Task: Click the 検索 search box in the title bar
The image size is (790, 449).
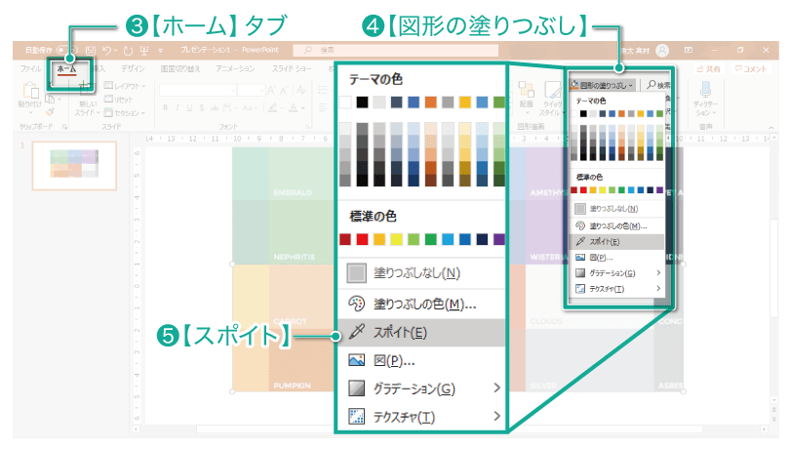Action: click(395, 51)
